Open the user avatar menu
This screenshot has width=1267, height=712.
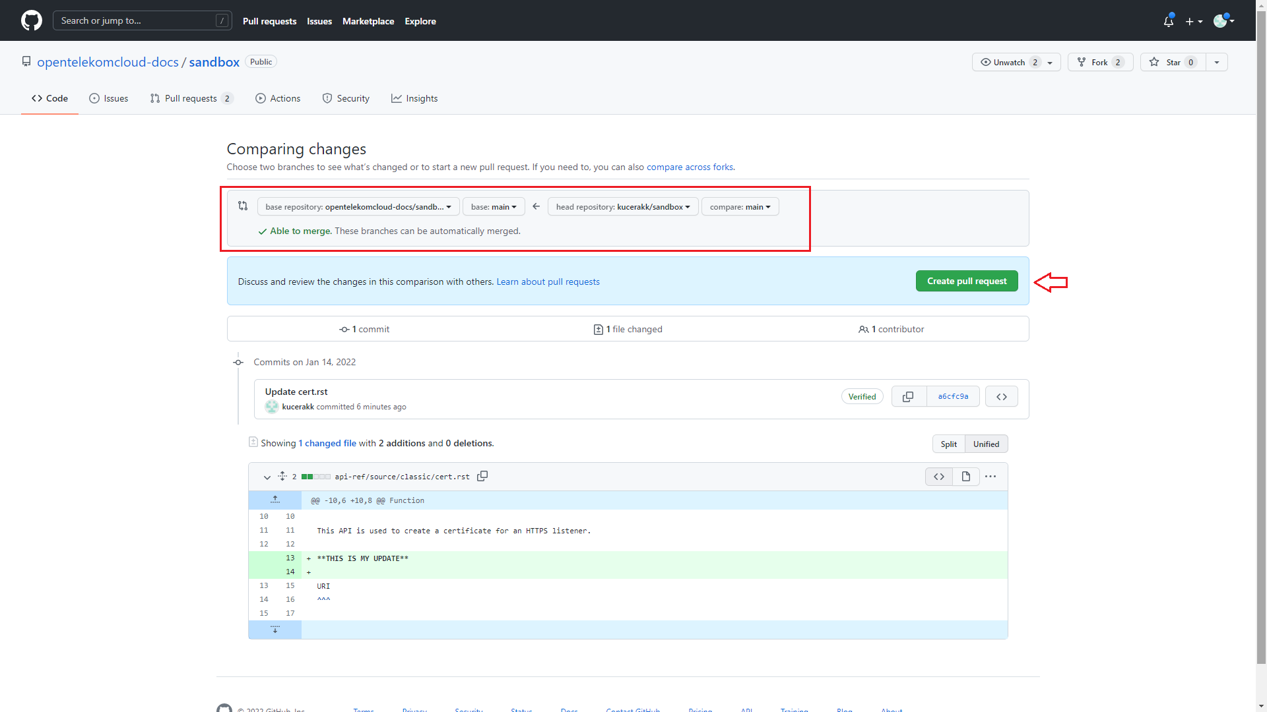tap(1224, 21)
